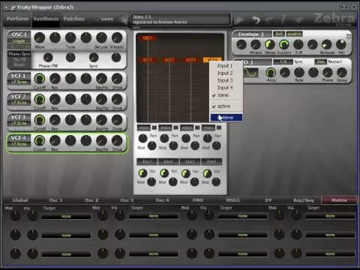
Task: Load the previous patch with left arrow
Action: [124, 19]
